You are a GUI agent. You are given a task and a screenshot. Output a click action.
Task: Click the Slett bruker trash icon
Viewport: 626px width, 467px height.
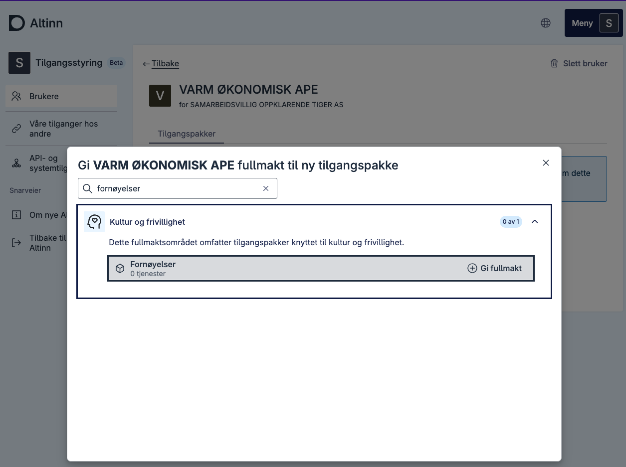pyautogui.click(x=554, y=63)
